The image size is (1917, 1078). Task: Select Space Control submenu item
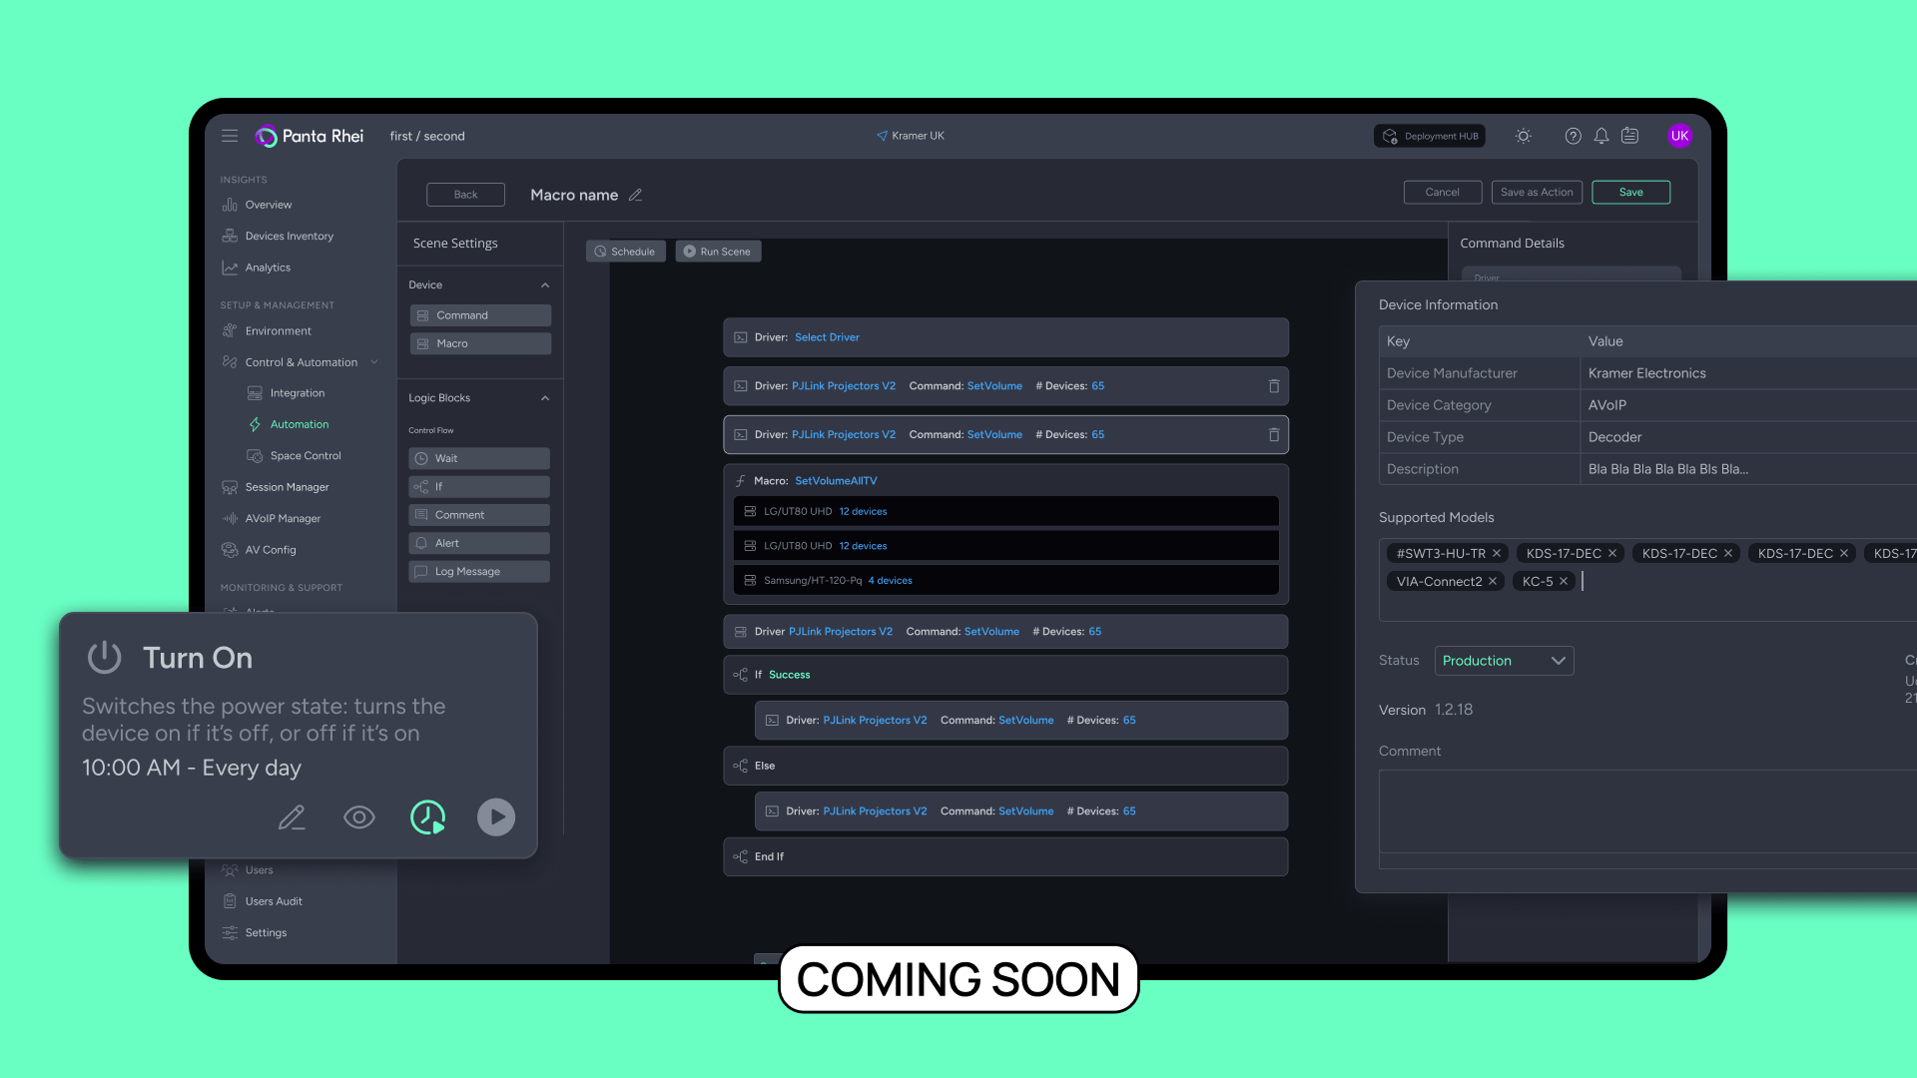(306, 456)
